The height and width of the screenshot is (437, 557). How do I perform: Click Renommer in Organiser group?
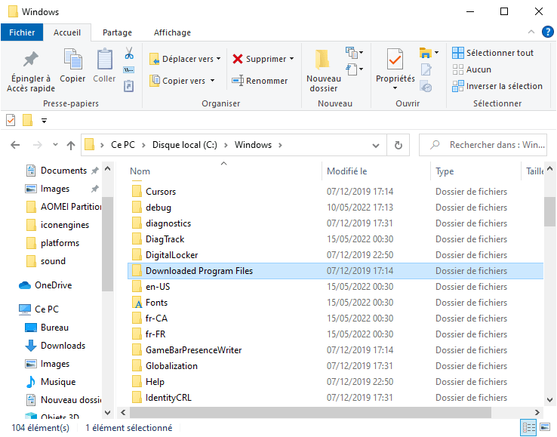point(260,81)
